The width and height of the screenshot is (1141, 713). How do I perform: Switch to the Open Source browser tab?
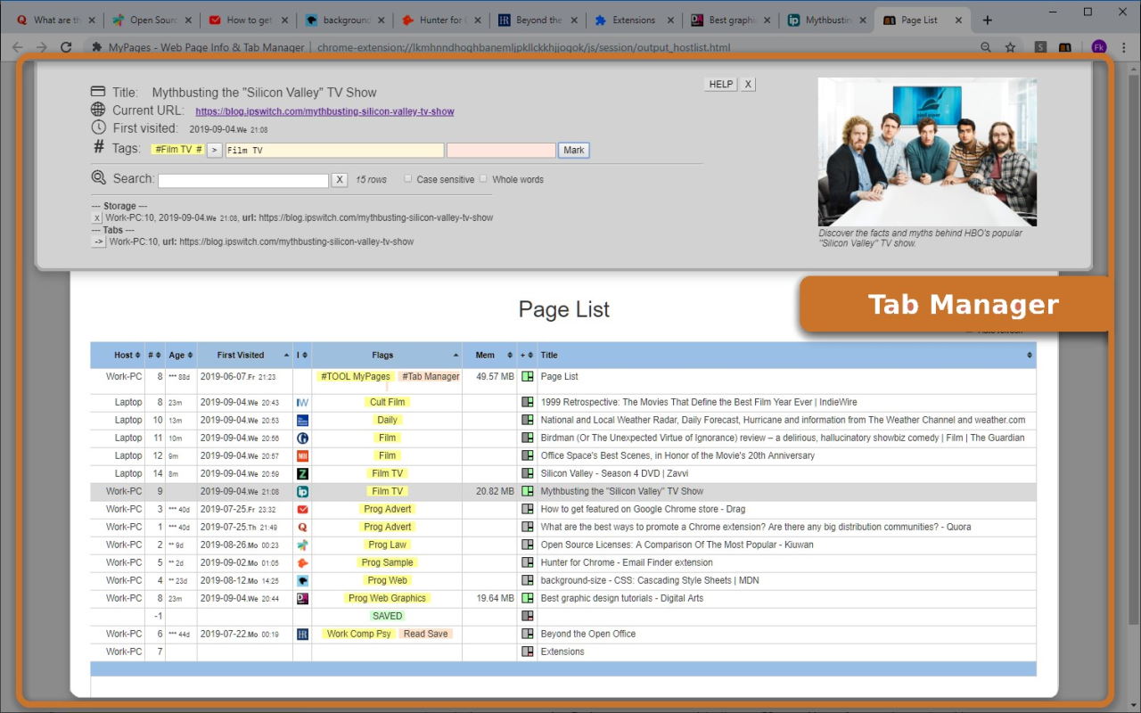pos(152,20)
